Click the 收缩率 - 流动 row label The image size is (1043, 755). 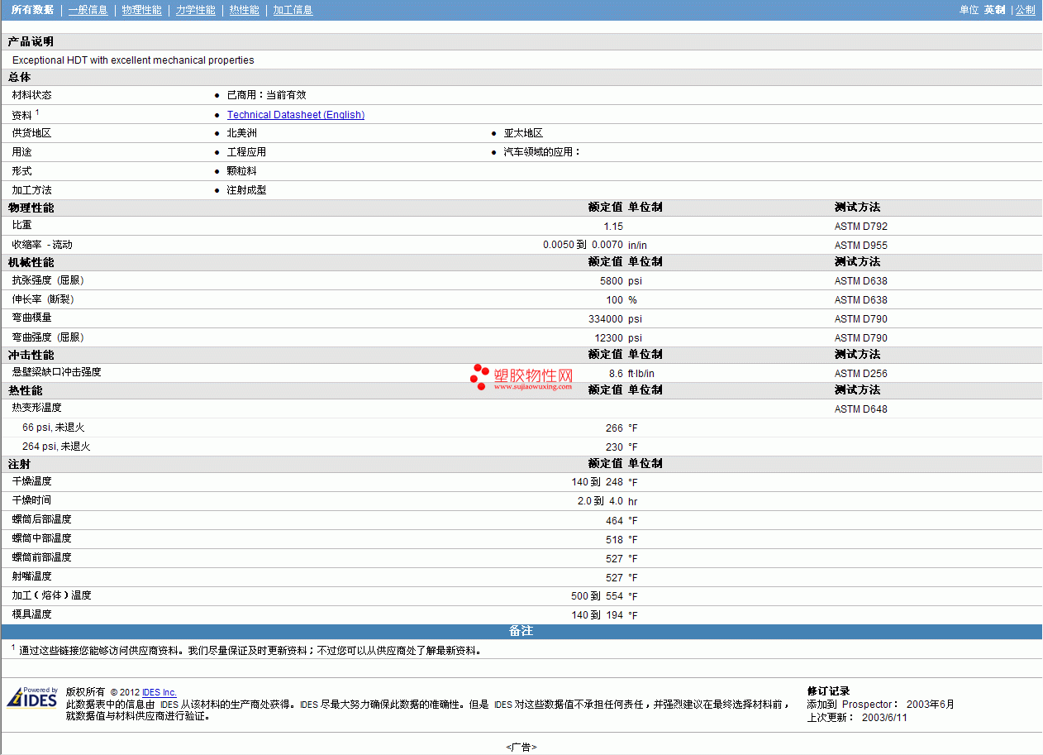pos(42,245)
